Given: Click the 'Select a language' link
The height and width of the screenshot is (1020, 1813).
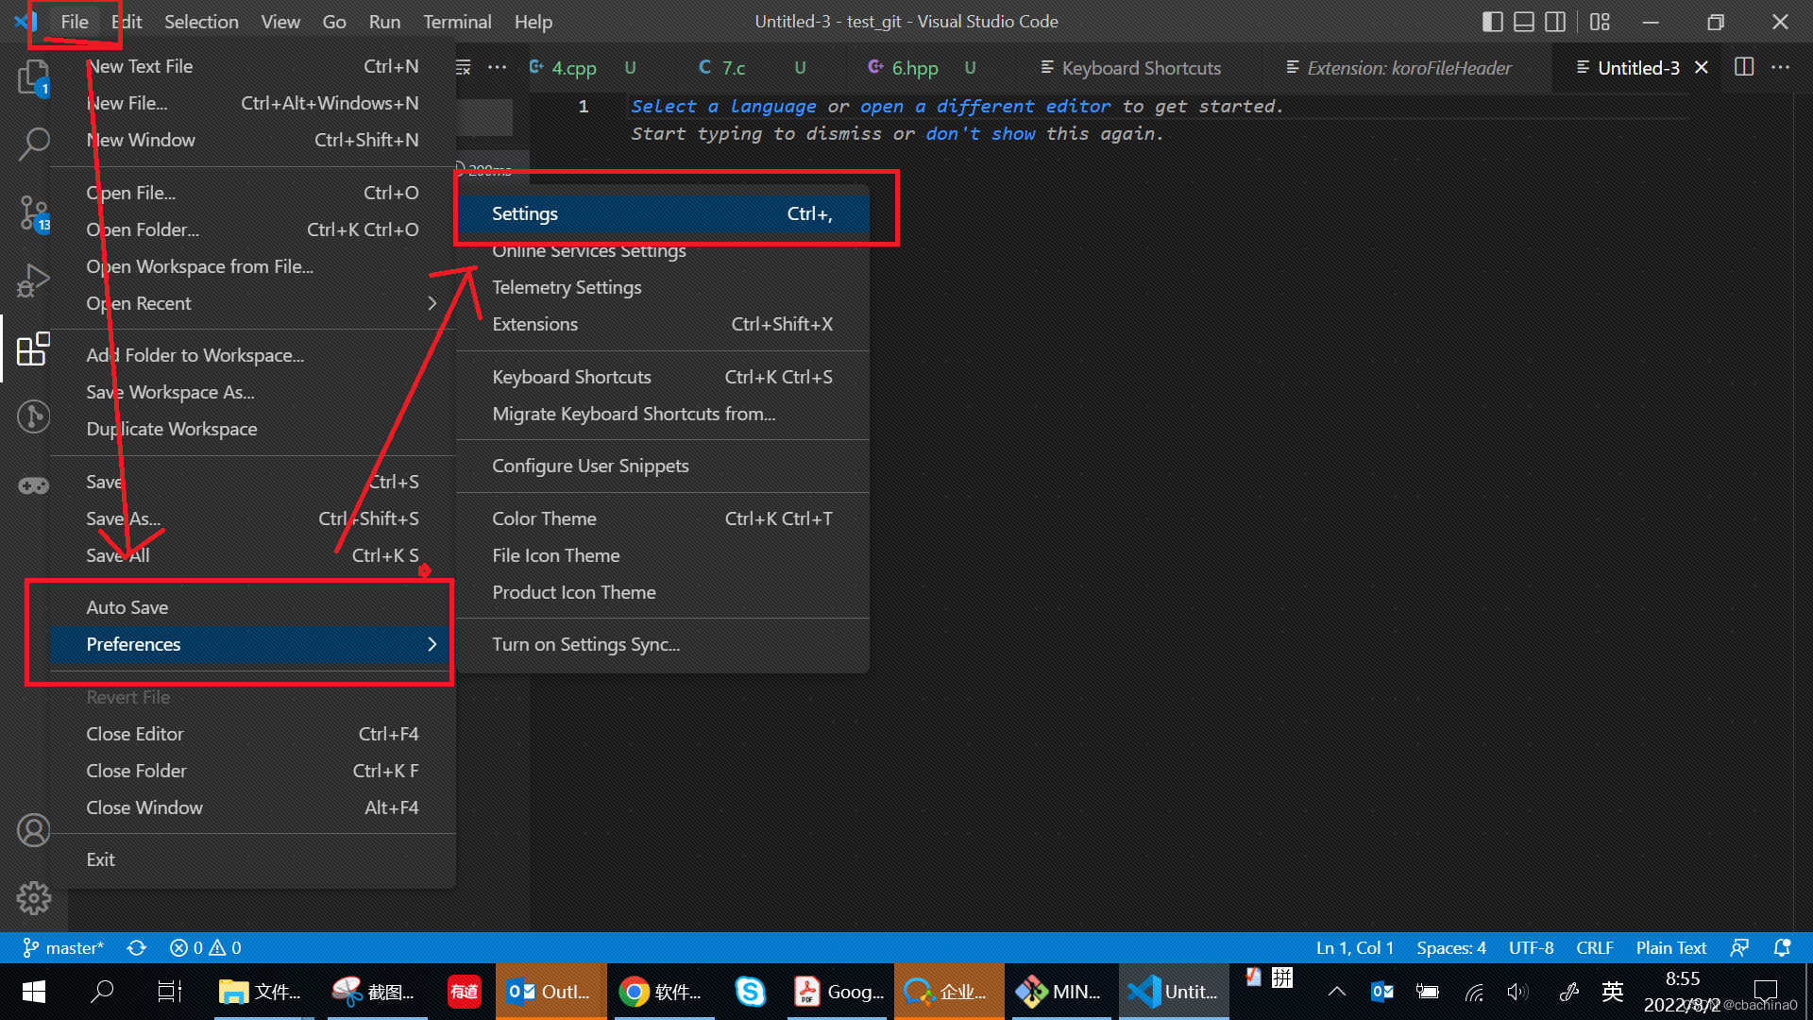Looking at the screenshot, I should pyautogui.click(x=723, y=107).
